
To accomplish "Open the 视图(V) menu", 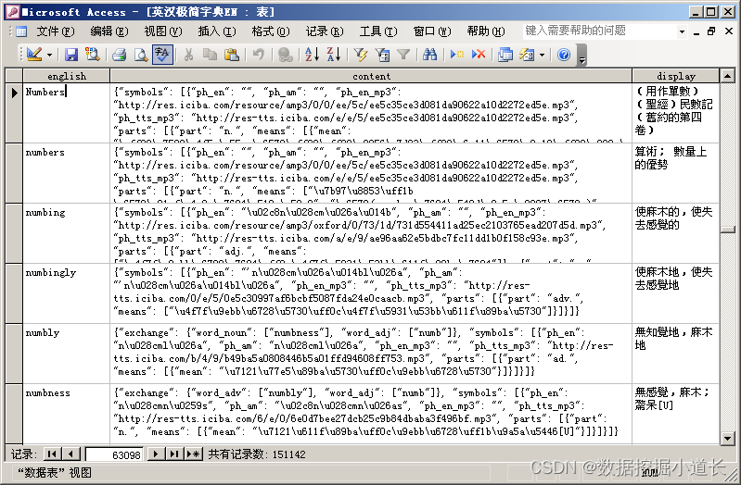I will coord(163,31).
